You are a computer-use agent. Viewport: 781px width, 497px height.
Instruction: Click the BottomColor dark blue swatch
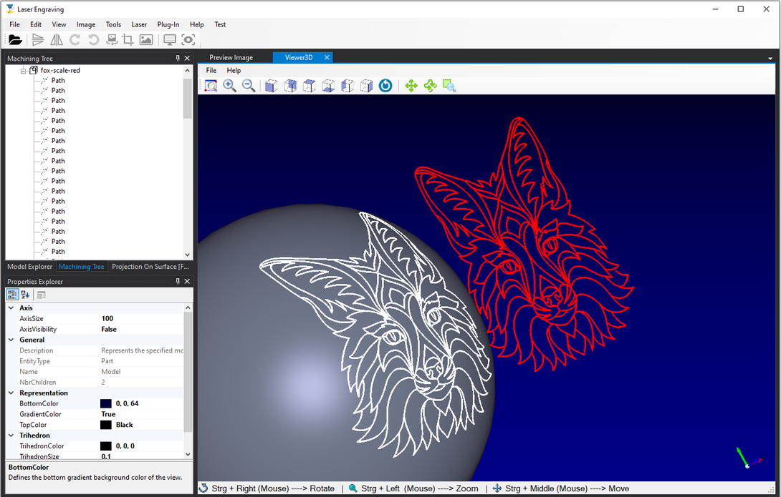pyautogui.click(x=106, y=404)
